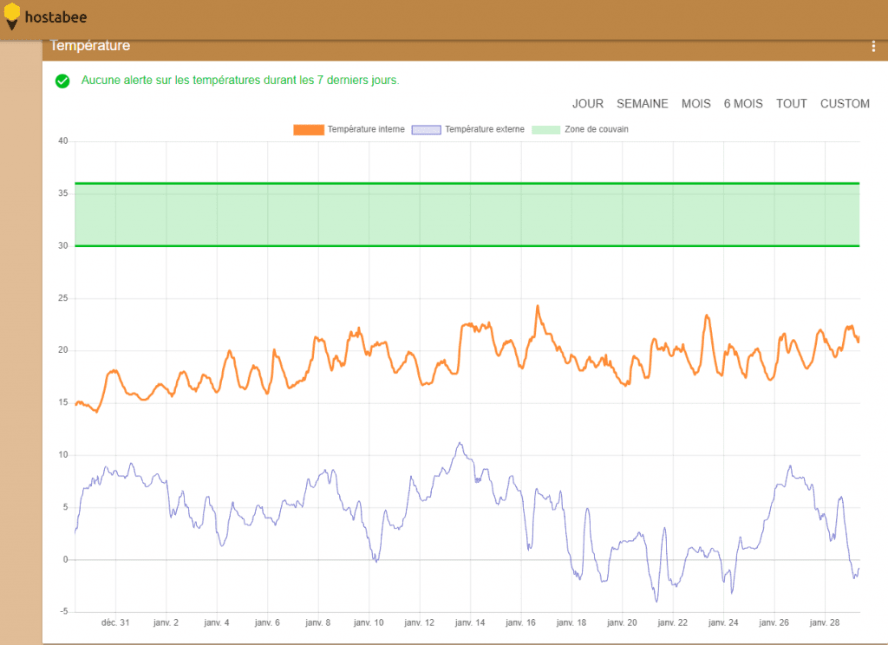
Task: Click the janv. 14 label on the x-axis
Action: point(470,622)
